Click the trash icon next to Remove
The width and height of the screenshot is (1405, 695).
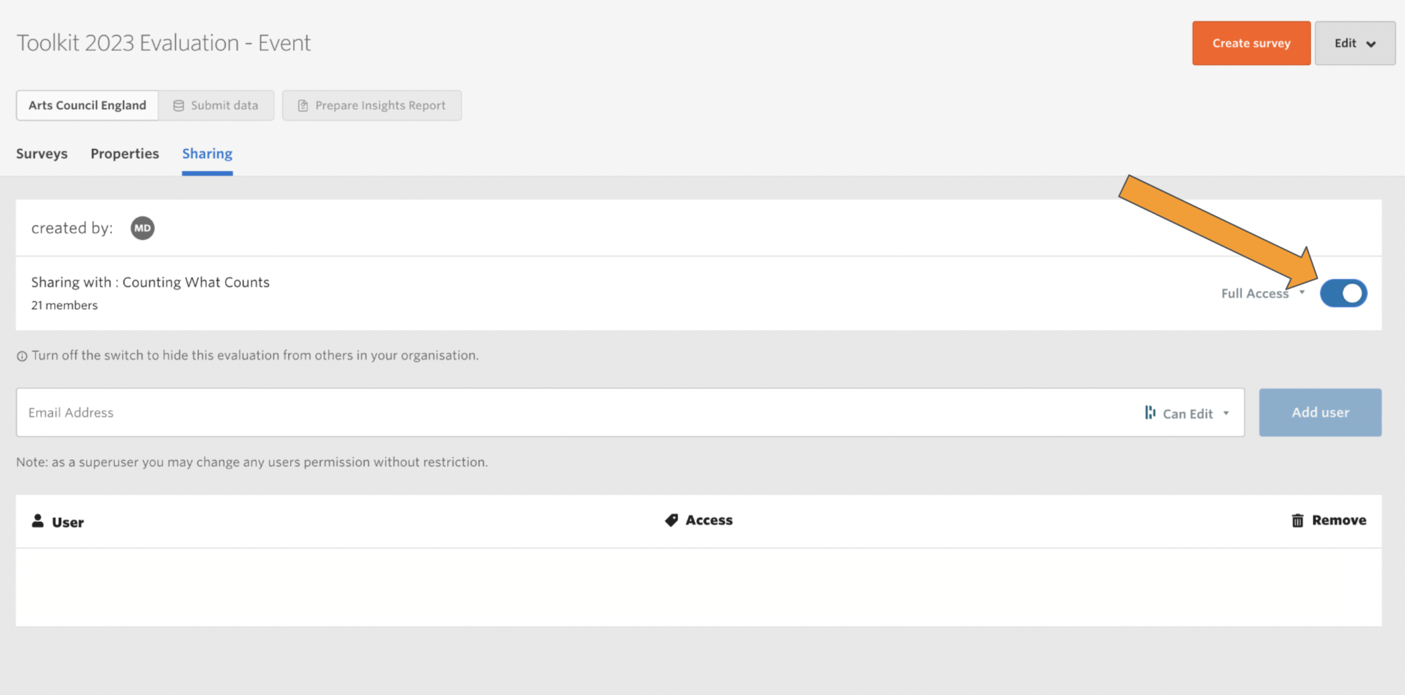(x=1297, y=520)
